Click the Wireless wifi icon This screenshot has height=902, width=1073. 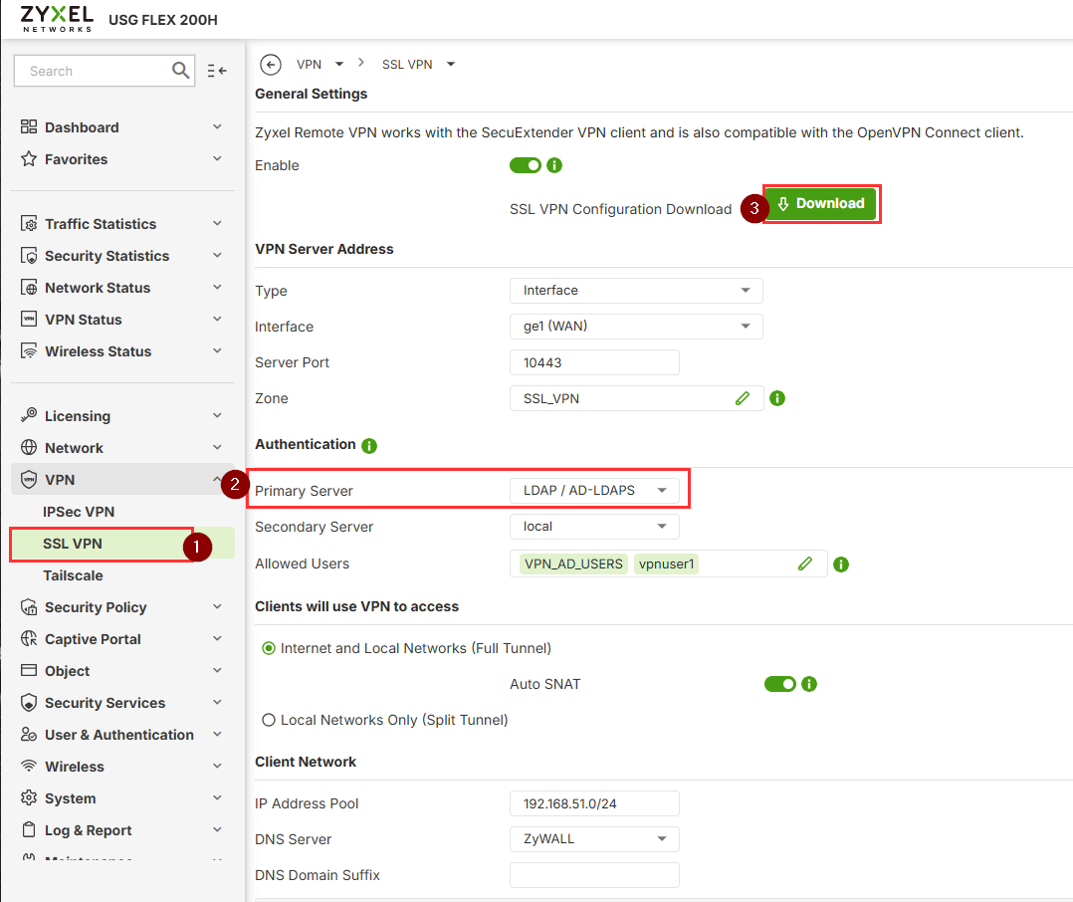pyautogui.click(x=29, y=766)
